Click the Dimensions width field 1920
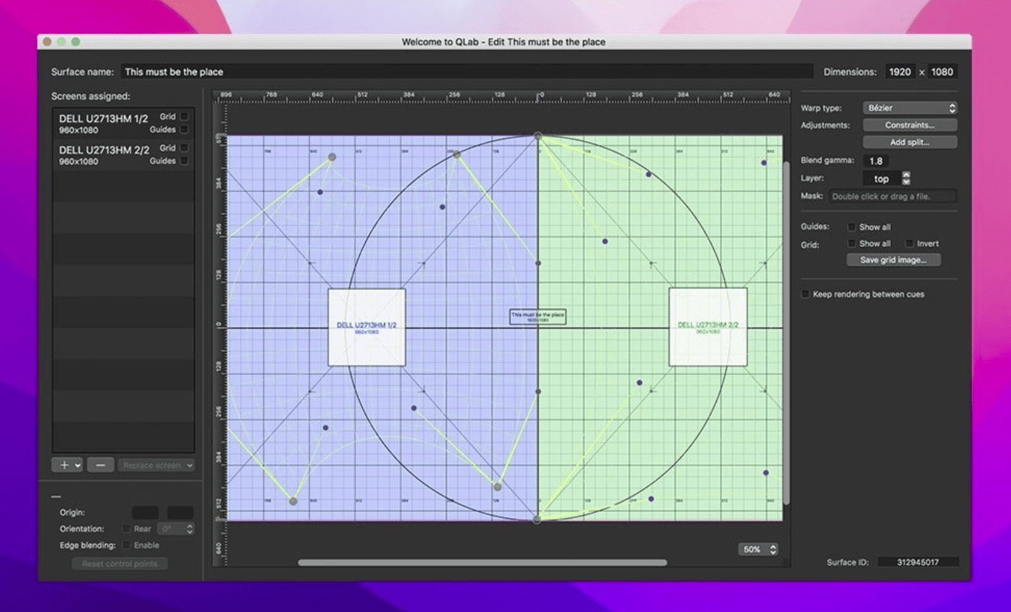The height and width of the screenshot is (612, 1011). pyautogui.click(x=900, y=72)
